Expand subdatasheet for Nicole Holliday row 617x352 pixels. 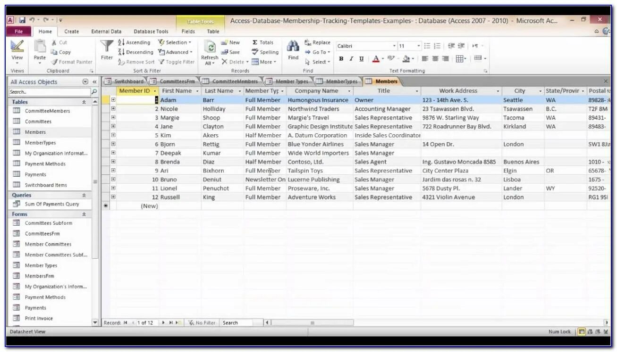tap(113, 109)
